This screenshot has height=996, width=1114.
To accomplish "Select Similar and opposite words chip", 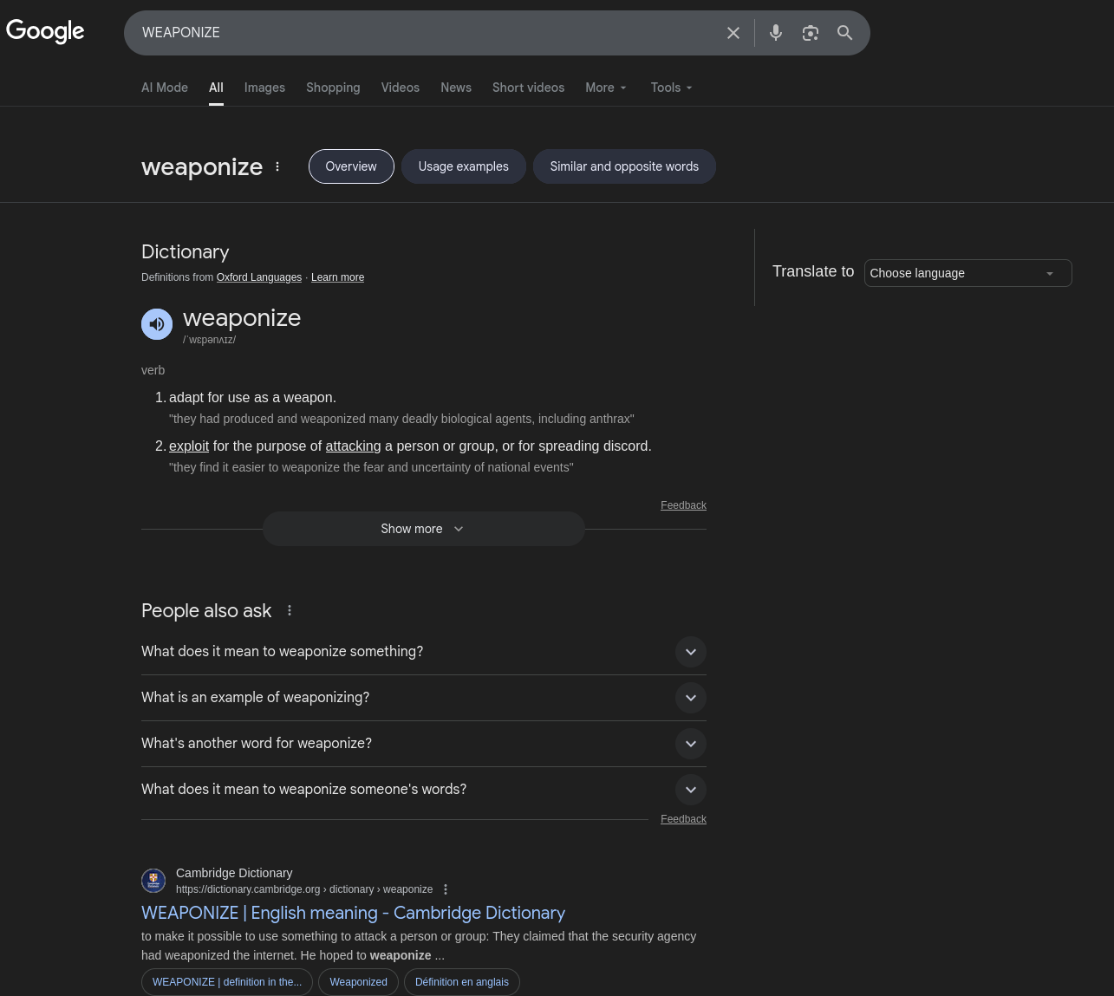I will [x=624, y=166].
